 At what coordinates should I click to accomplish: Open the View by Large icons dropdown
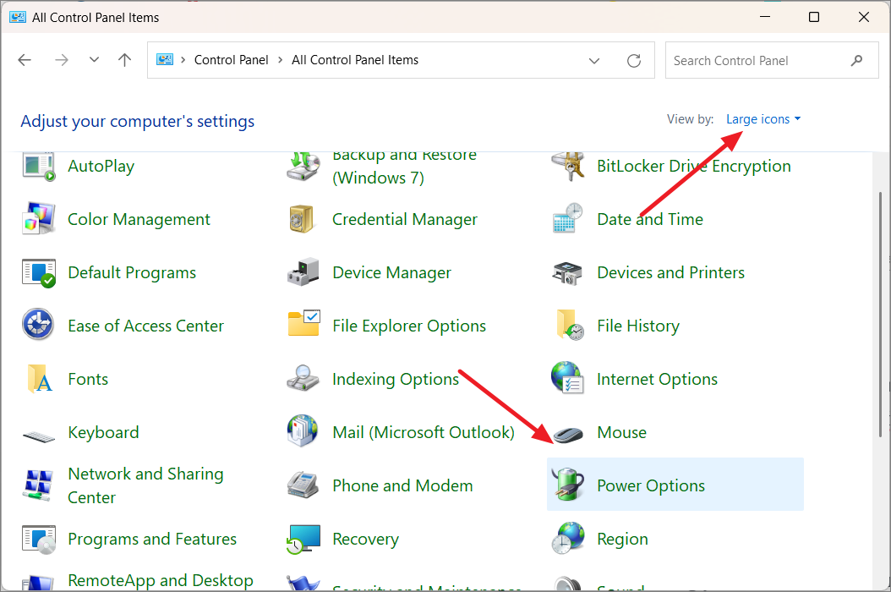coord(763,119)
